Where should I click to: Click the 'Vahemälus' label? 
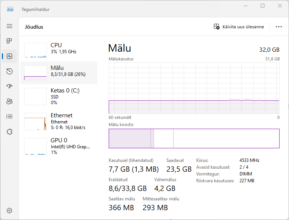[x=165, y=180]
